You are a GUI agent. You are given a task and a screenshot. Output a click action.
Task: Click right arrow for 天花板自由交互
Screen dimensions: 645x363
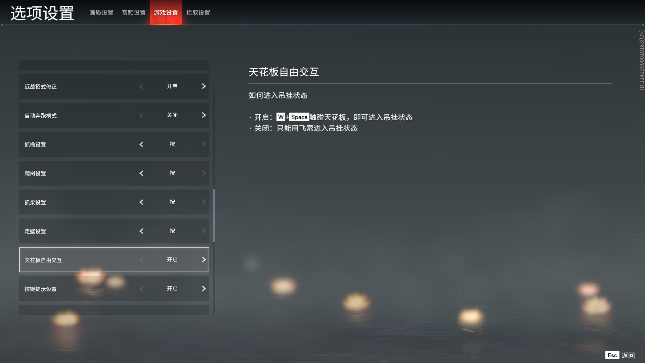coord(204,260)
